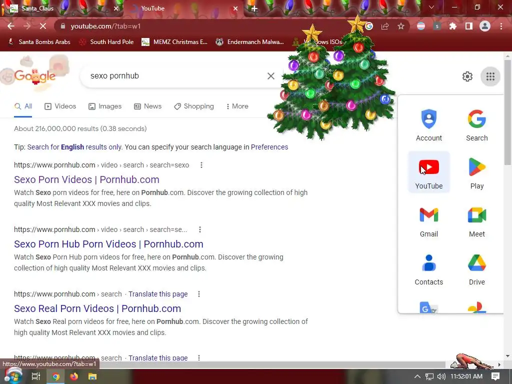Expand the More search filters menu

point(237,106)
